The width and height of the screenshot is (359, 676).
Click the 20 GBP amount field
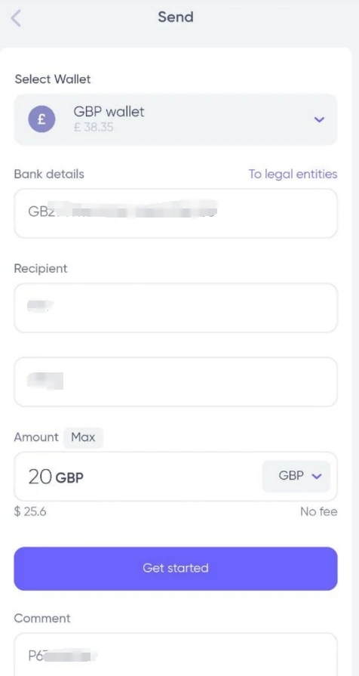coord(138,477)
